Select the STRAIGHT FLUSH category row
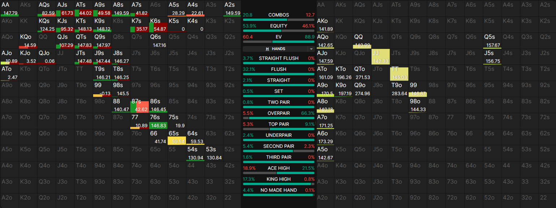This screenshot has height=208, width=556. pyautogui.click(x=278, y=58)
